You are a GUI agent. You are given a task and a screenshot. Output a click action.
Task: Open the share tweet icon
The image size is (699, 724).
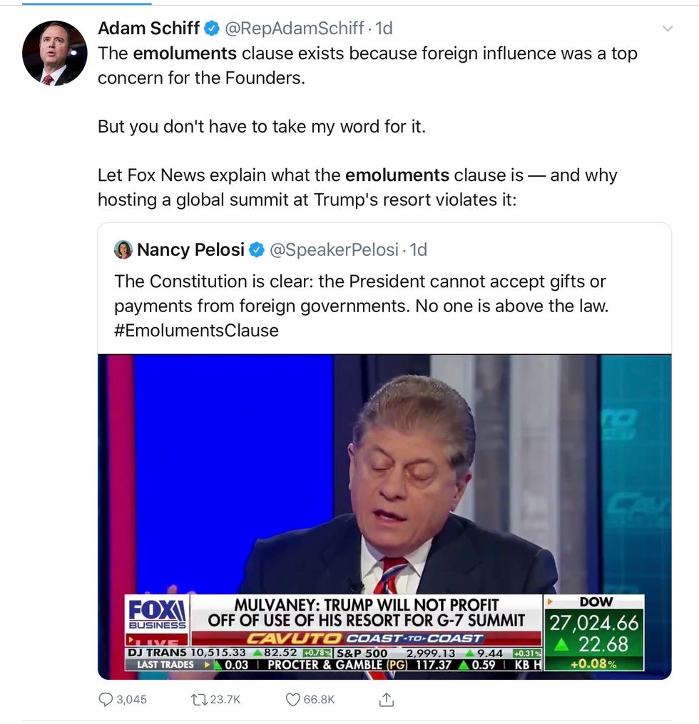point(386,699)
